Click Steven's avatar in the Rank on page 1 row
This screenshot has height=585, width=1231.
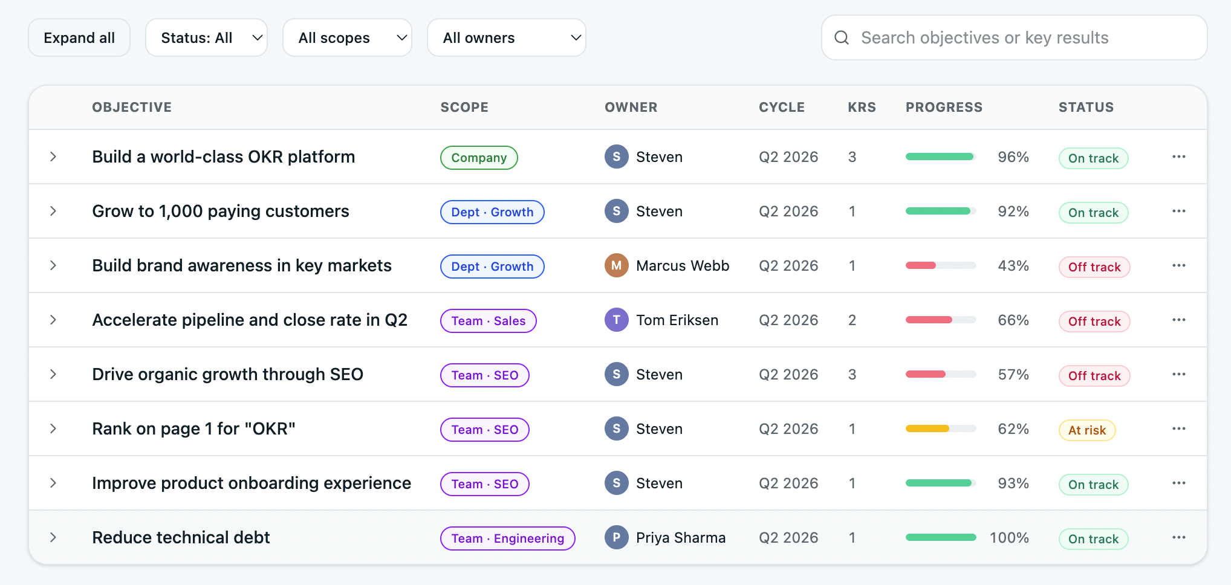tap(616, 428)
